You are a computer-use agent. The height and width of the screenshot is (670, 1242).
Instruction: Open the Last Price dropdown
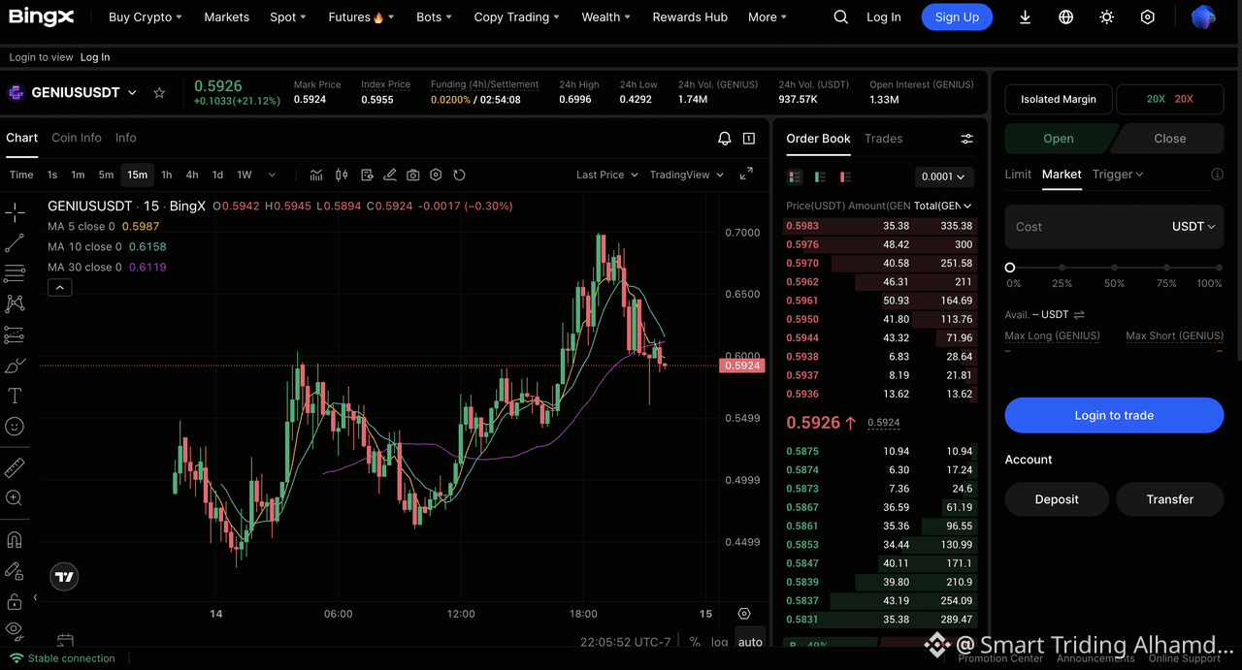coord(606,175)
